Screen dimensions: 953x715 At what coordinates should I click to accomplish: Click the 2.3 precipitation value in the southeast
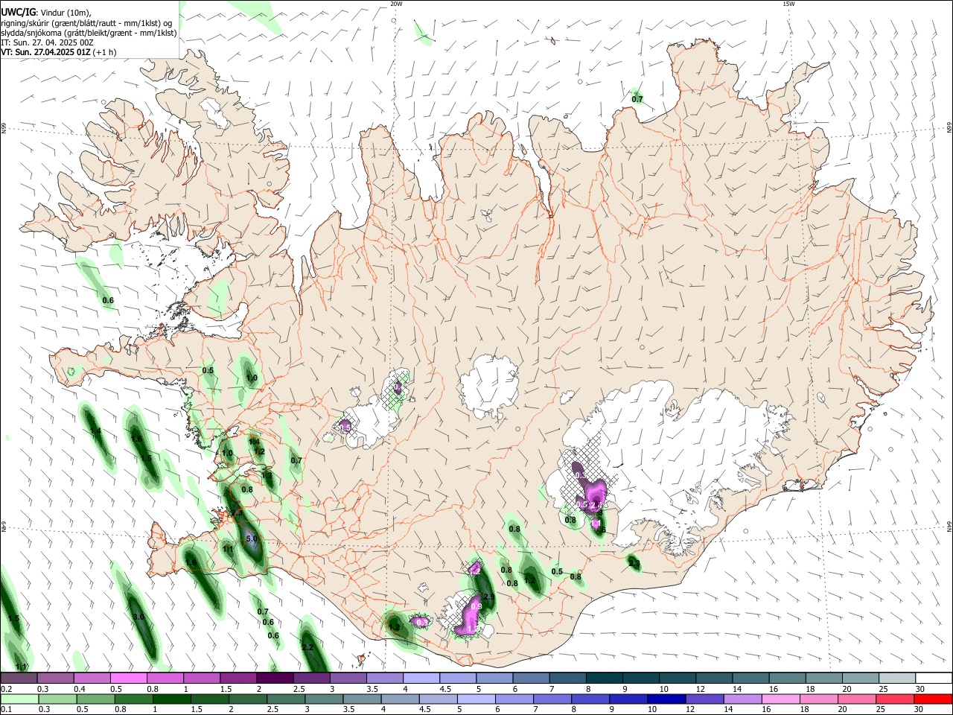[x=634, y=564]
